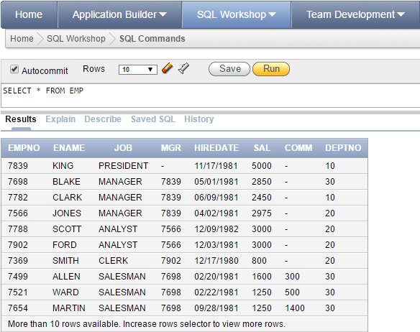Click inside the SQL command editor

[211, 96]
